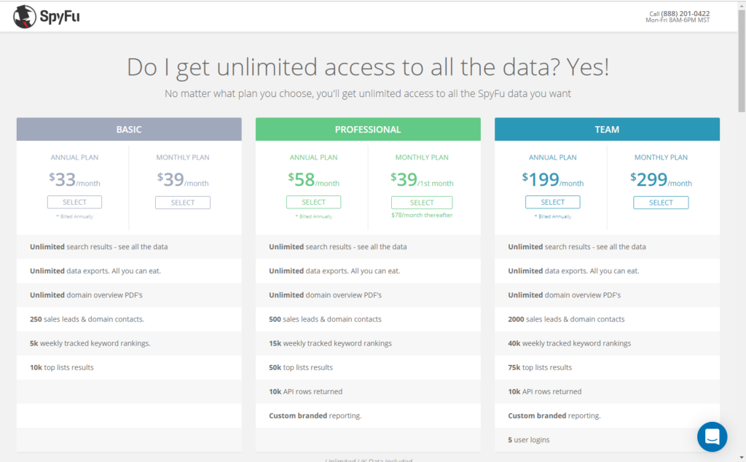Click the Professional $39/1st month price
Screen dimensions: 746x462
422,180
